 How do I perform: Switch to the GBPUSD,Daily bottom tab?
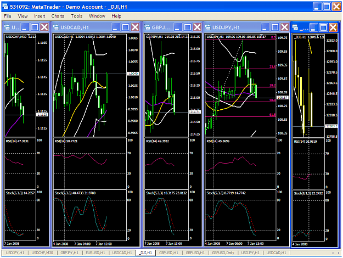point(223,253)
